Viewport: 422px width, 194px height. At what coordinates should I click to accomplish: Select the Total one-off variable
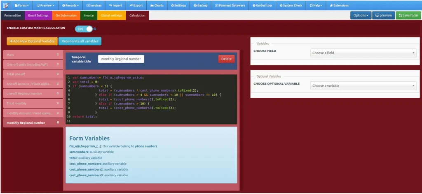point(33,74)
